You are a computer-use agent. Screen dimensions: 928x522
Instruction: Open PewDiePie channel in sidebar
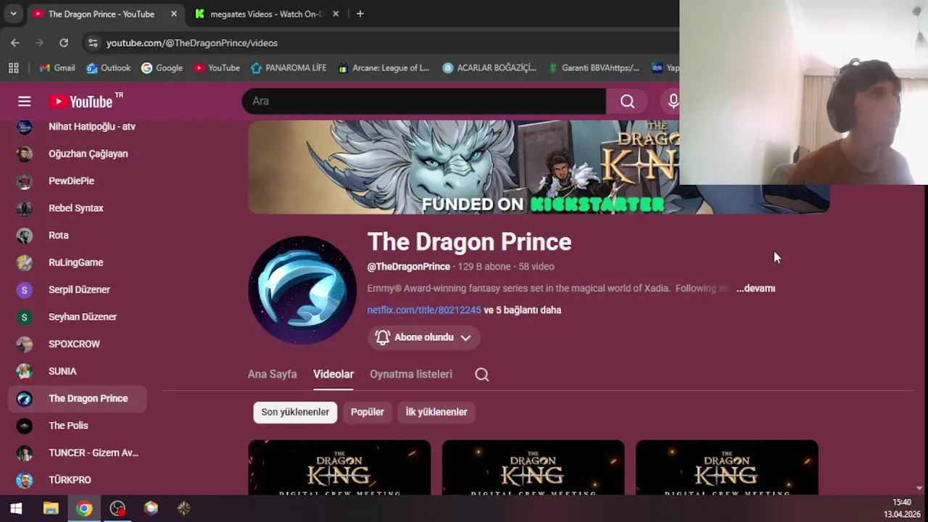pos(78,181)
